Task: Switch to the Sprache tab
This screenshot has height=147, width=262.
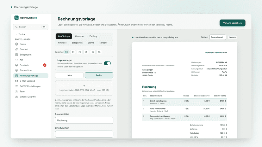Action: pyautogui.click(x=103, y=43)
